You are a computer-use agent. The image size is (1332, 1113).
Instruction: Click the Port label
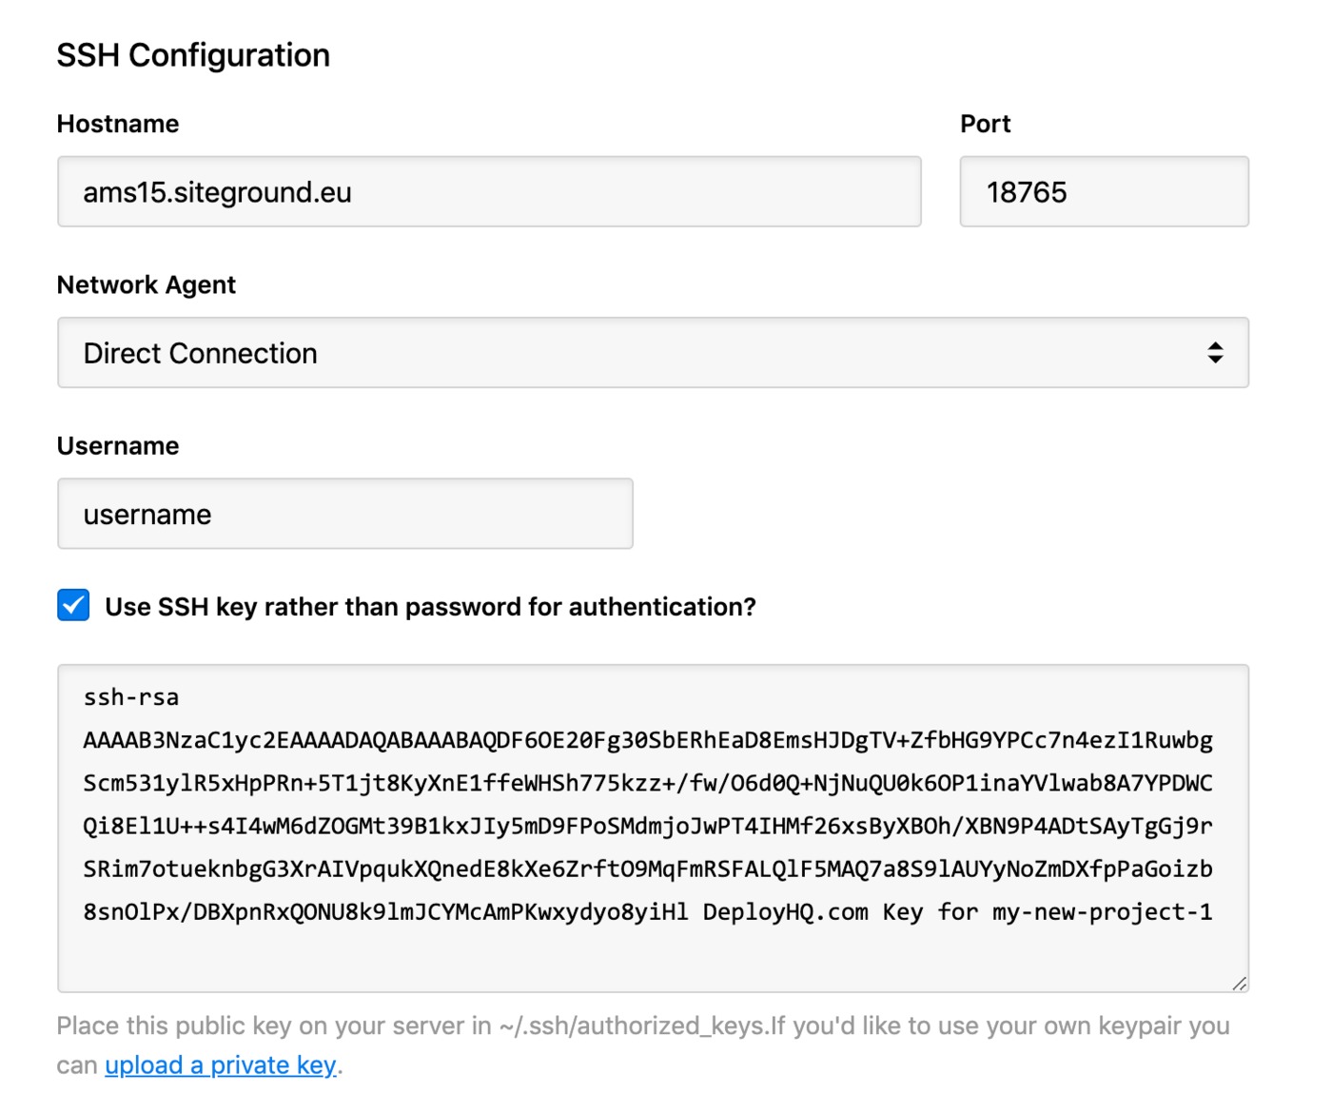click(x=985, y=124)
